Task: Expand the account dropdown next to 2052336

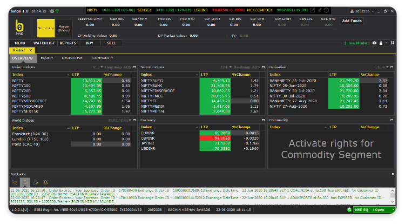Action: (373, 11)
